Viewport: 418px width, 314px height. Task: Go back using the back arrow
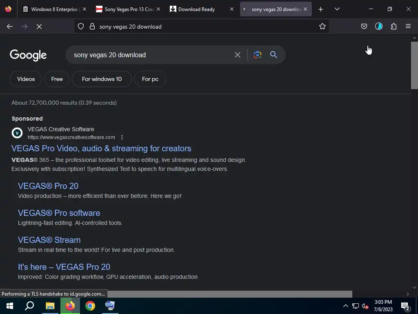[x=10, y=27]
